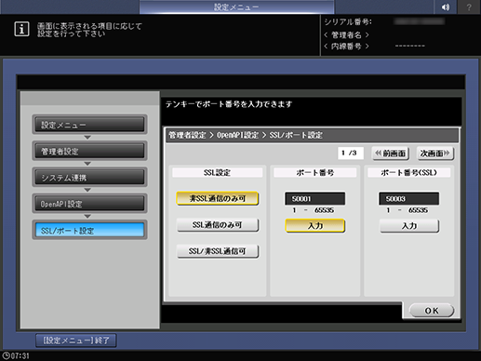
Task: Tap the ポート番号 column header
Action: (314, 172)
